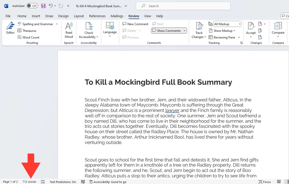Image resolution: width=289 pixels, height=184 pixels.
Task: Open Show Markup options
Action: 222,31
